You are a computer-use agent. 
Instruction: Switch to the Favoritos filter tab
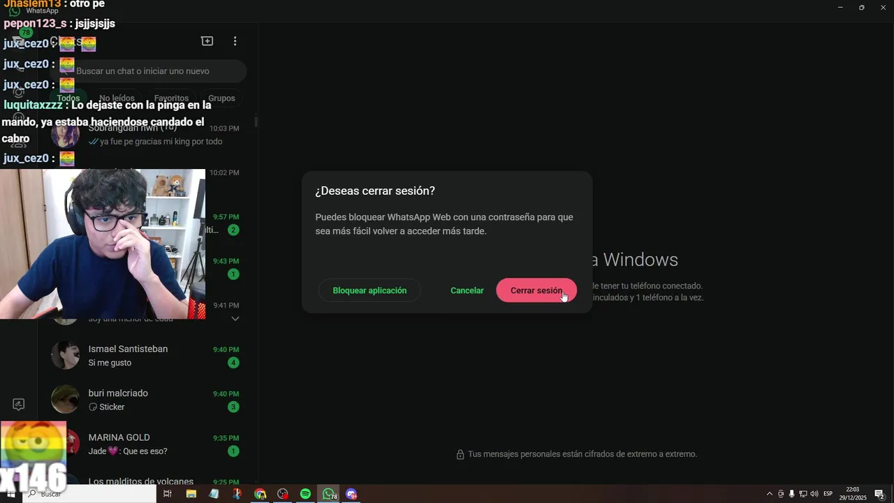[x=171, y=99]
